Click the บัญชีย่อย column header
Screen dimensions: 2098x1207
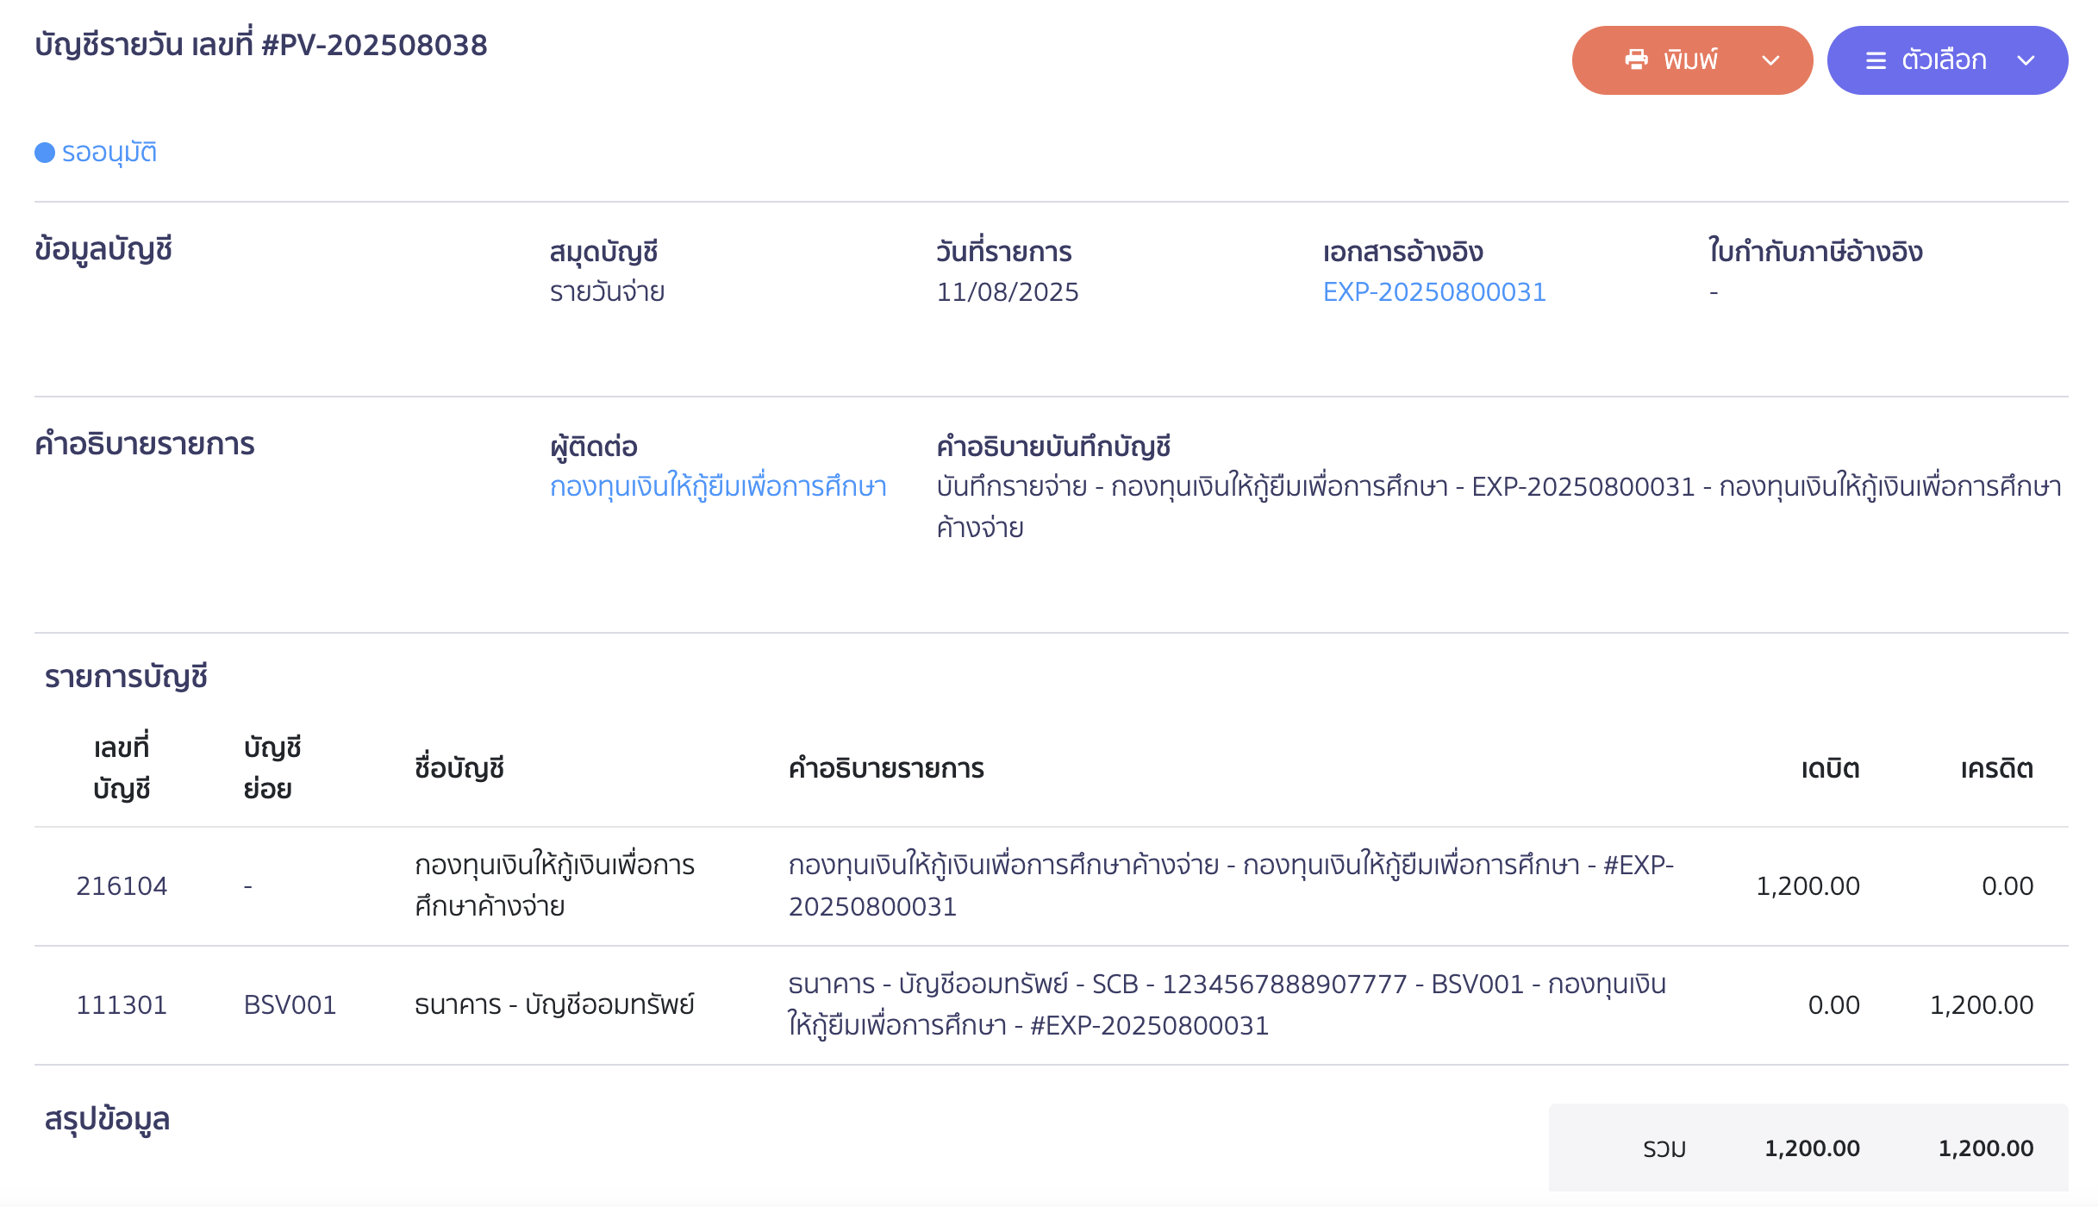point(272,767)
